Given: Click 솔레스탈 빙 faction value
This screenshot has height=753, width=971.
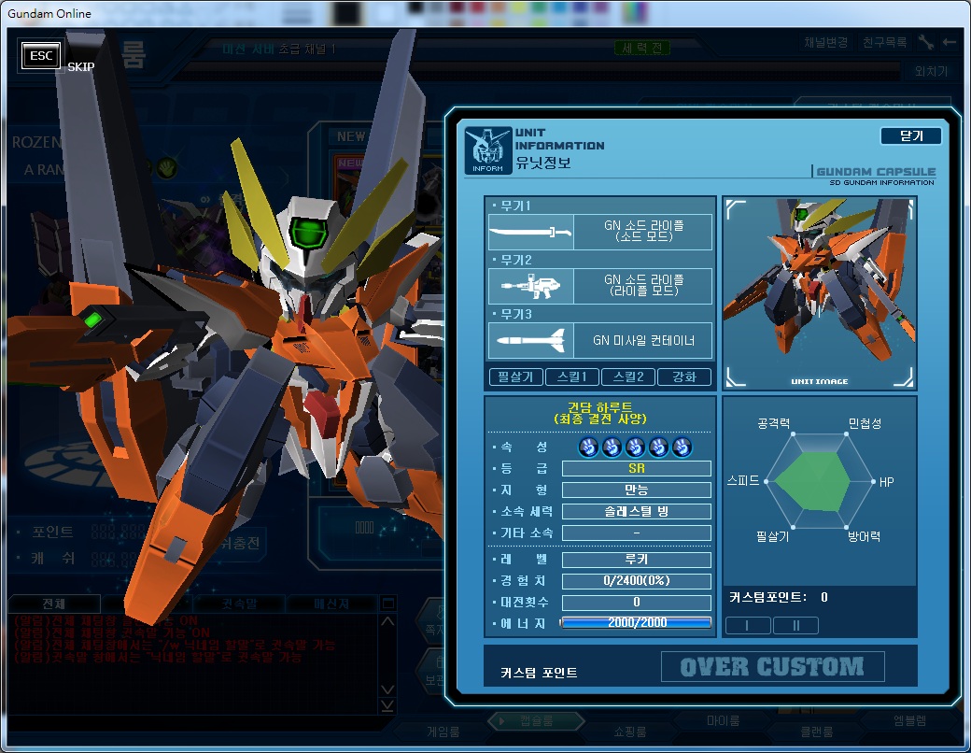Looking at the screenshot, I should (x=637, y=511).
